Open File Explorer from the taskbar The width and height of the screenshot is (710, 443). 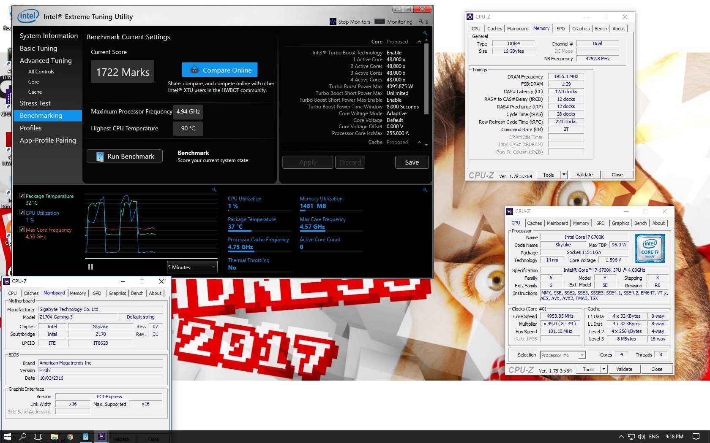[55, 437]
